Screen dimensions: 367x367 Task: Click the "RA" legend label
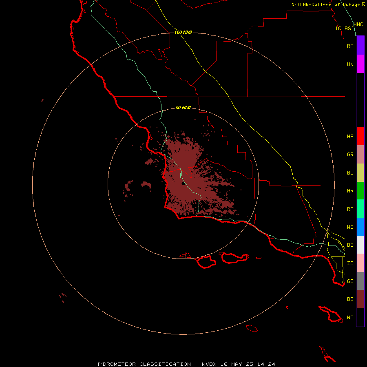(x=350, y=209)
